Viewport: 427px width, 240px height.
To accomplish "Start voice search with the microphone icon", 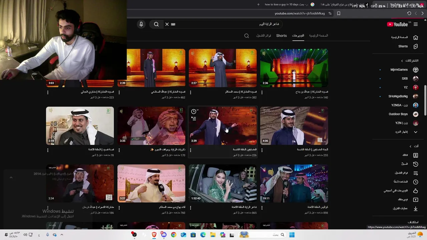I will 141,24.
